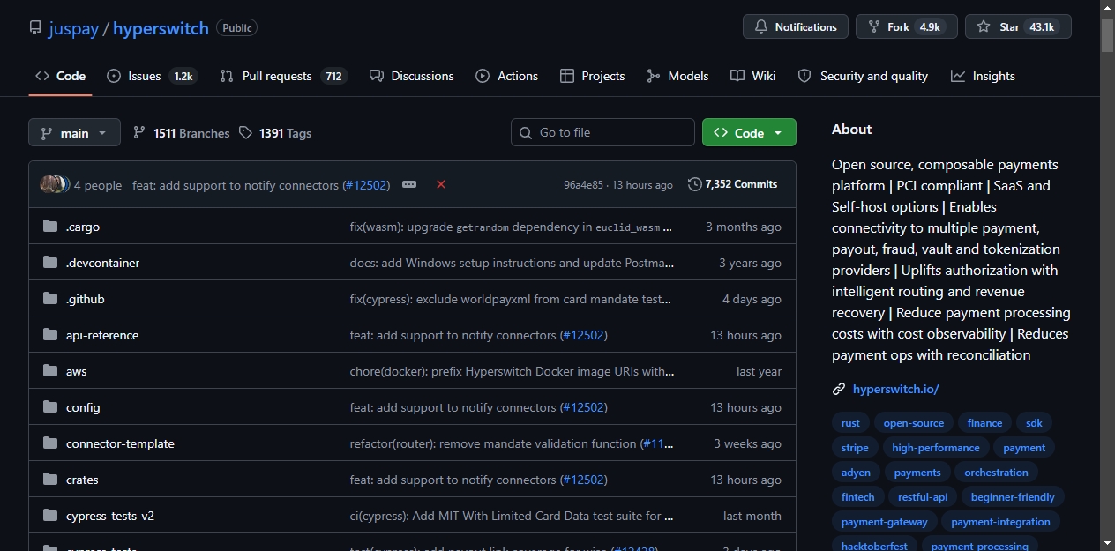Open the config folder
Viewport: 1115px width, 551px height.
coord(83,407)
